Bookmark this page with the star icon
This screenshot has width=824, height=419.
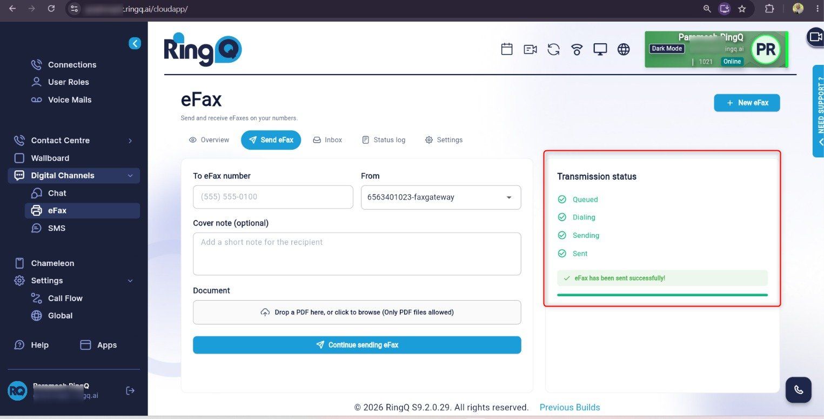pos(742,9)
